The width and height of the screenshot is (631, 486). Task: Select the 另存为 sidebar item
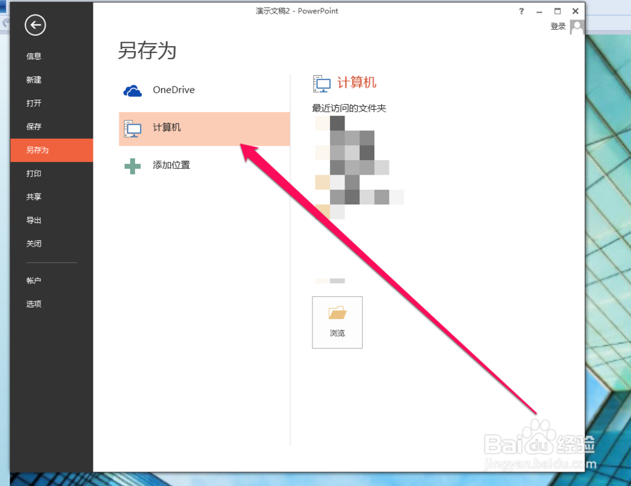pos(52,150)
